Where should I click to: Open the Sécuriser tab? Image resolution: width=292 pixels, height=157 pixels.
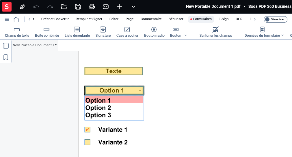pyautogui.click(x=176, y=19)
